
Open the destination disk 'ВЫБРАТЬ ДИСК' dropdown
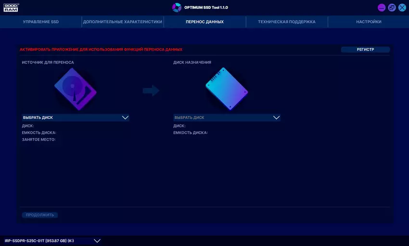[x=227, y=117]
